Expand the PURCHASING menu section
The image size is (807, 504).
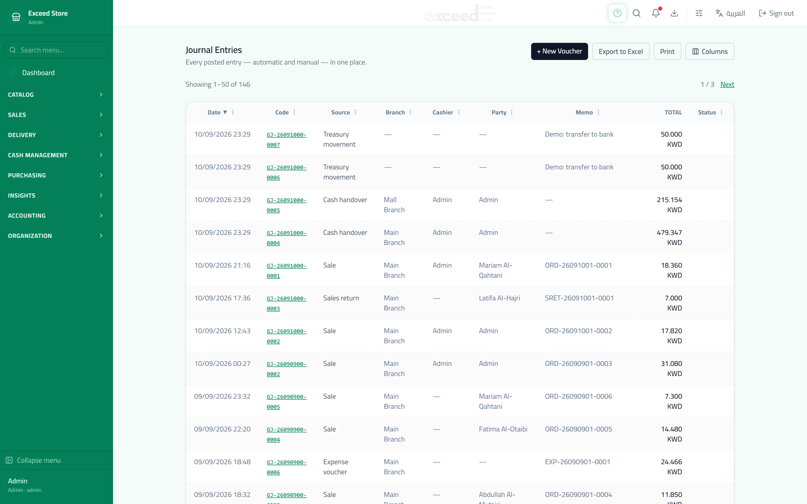point(56,175)
